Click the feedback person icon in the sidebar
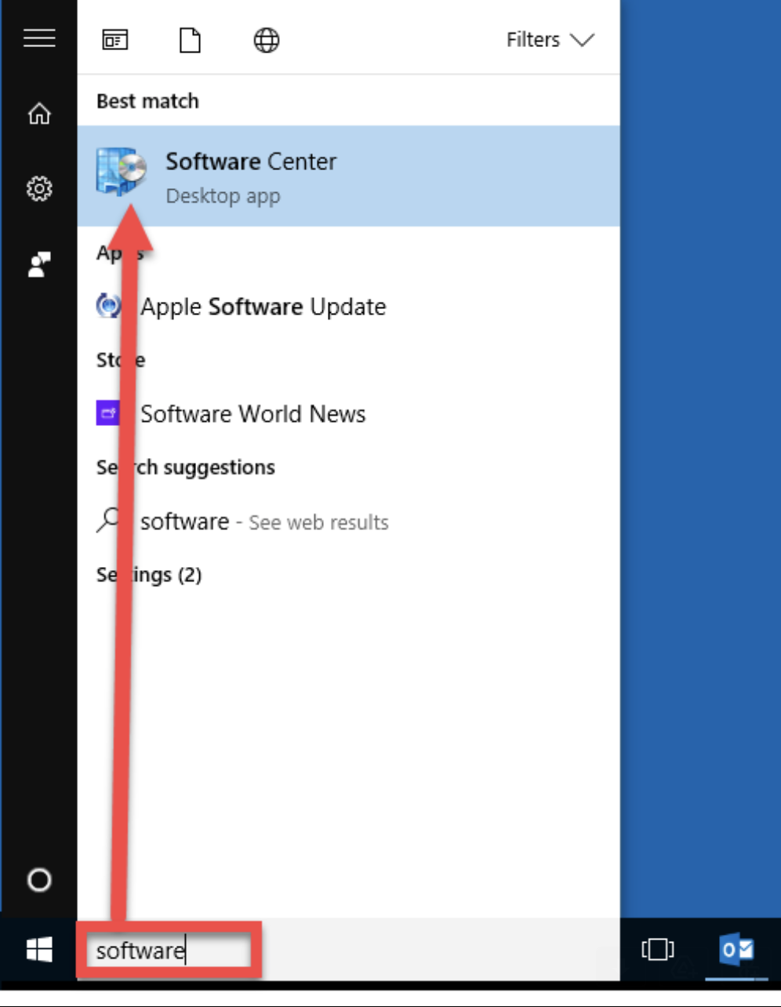 tap(38, 264)
